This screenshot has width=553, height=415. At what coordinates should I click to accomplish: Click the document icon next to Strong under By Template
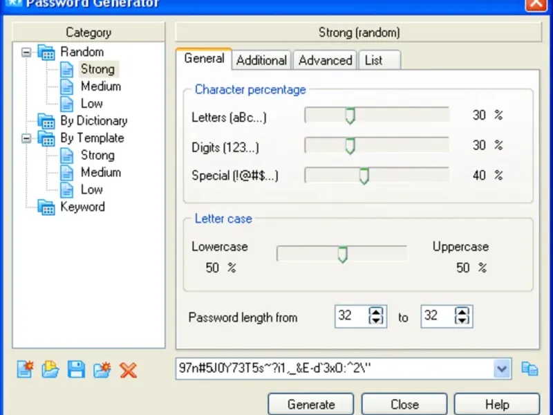(x=66, y=156)
